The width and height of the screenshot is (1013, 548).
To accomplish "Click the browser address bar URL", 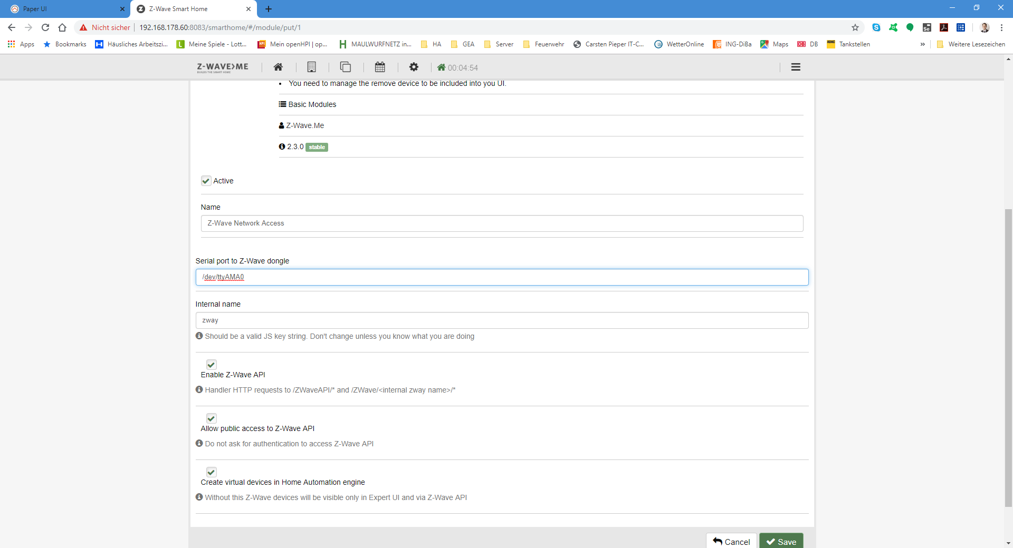I will (x=220, y=27).
